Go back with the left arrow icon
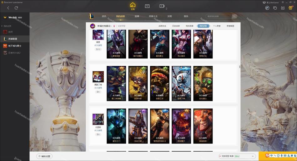297x161 pixels. point(8,8)
